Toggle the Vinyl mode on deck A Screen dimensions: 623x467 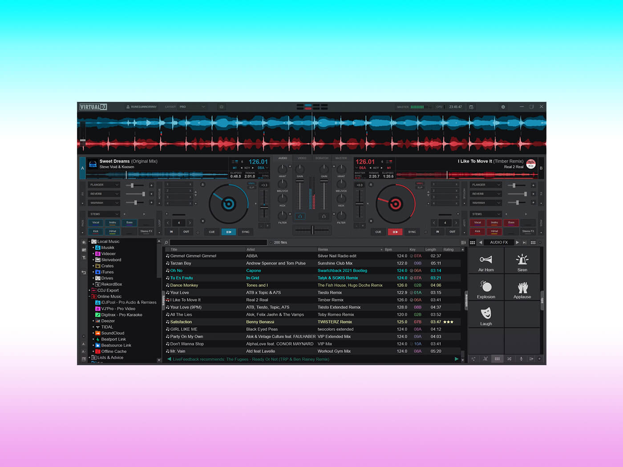click(251, 183)
